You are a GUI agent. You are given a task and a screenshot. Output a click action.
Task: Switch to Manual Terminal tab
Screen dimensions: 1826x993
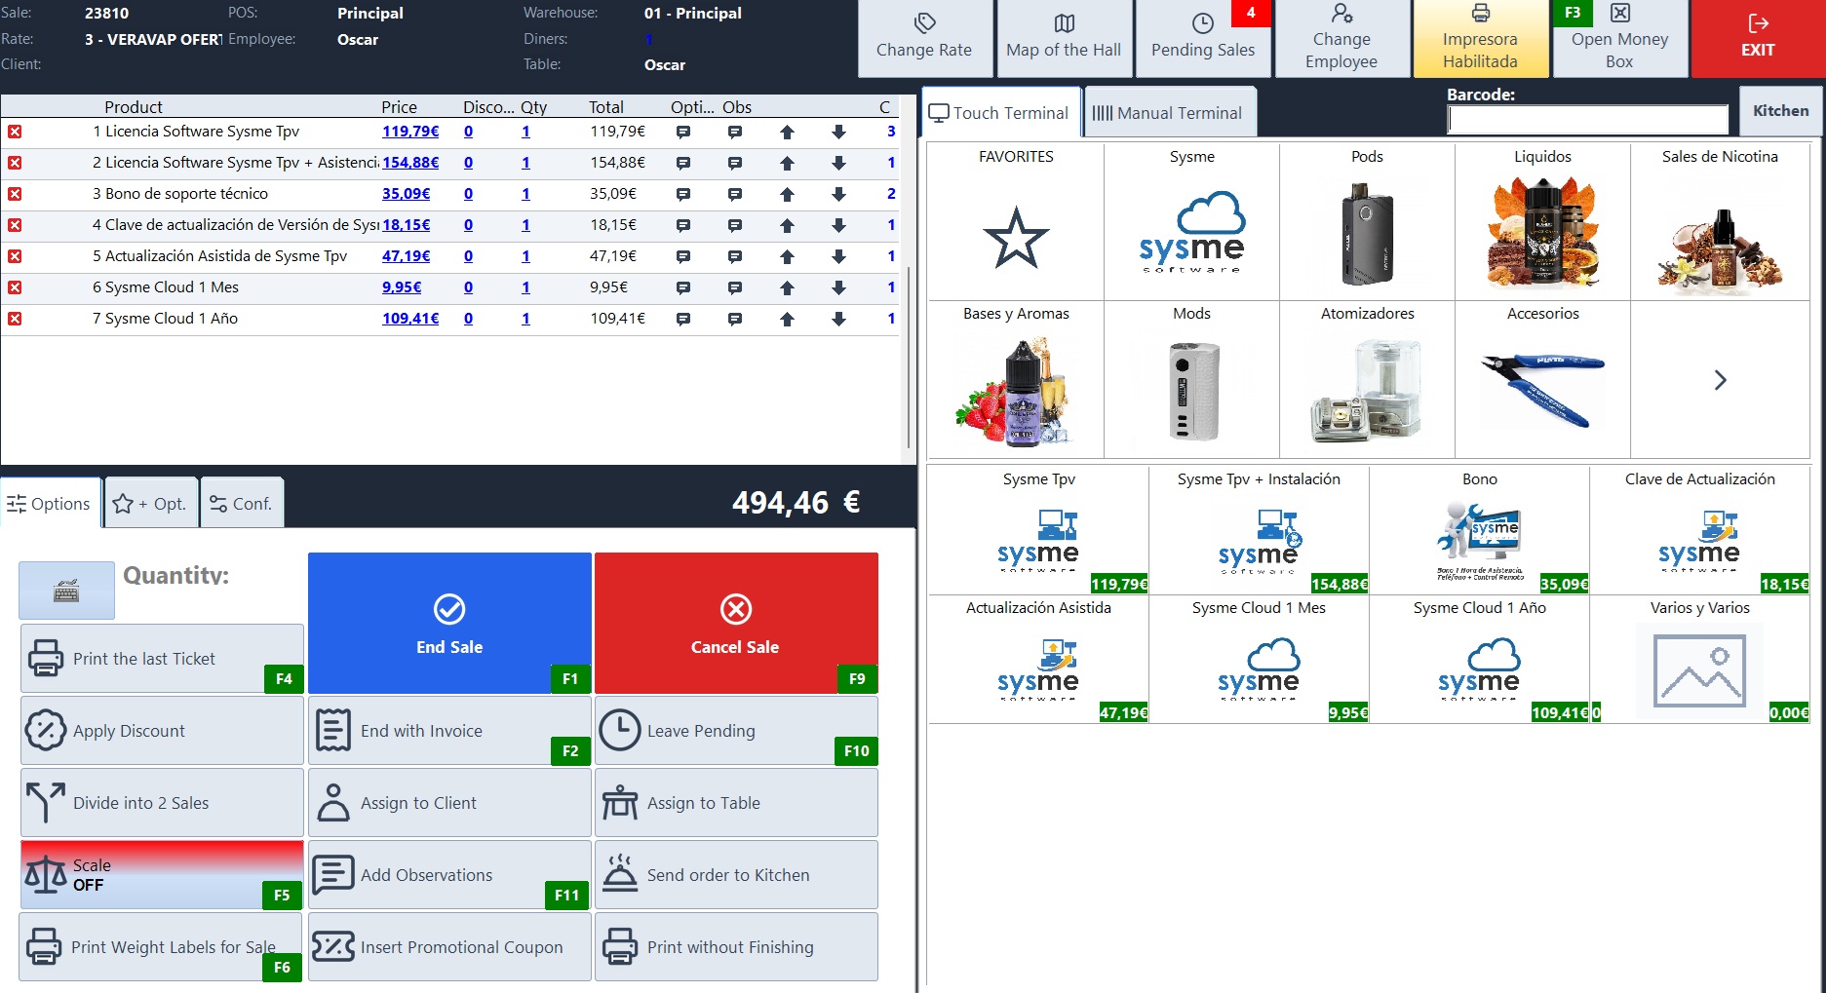click(x=1168, y=113)
